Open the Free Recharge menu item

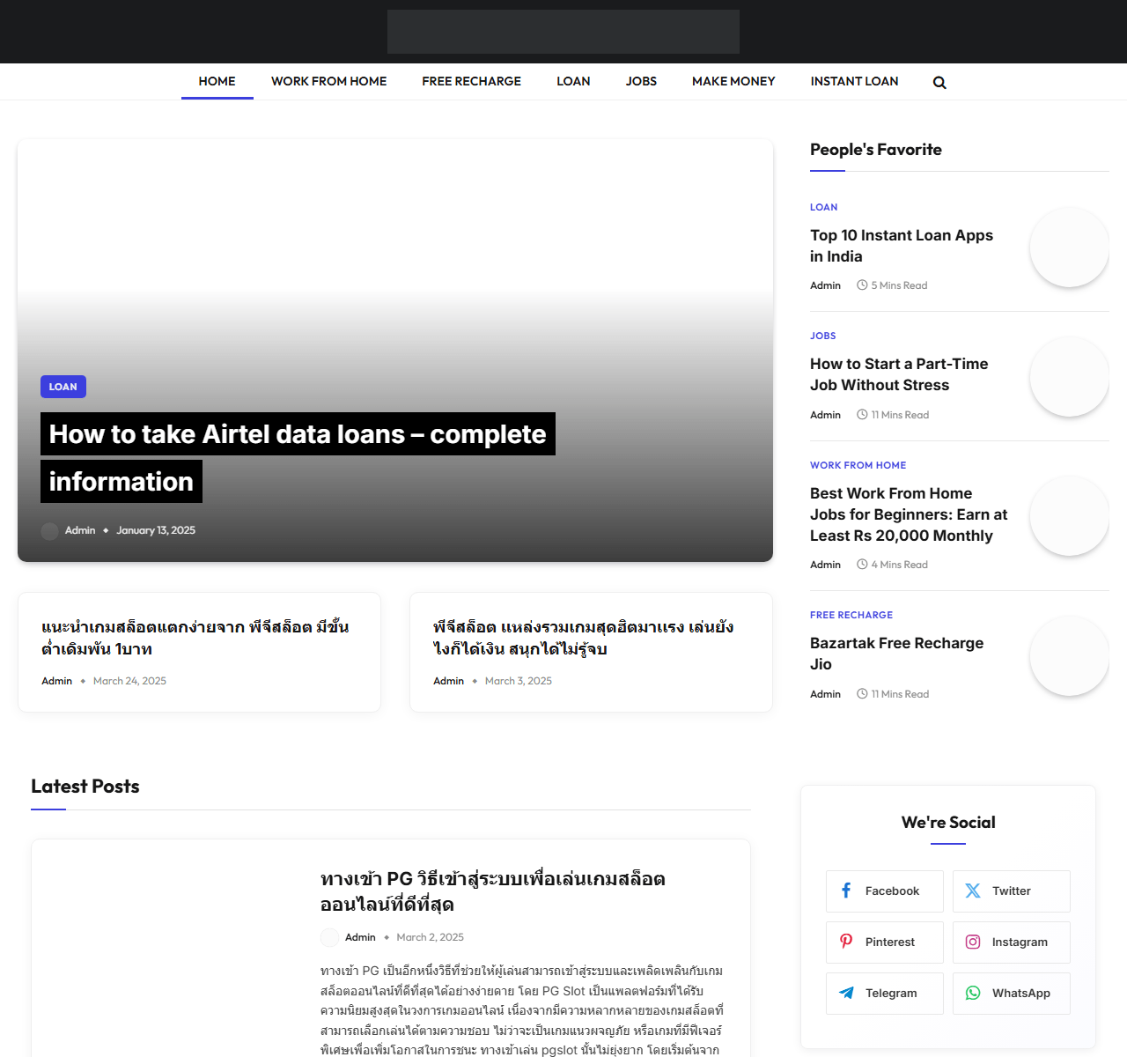(471, 81)
